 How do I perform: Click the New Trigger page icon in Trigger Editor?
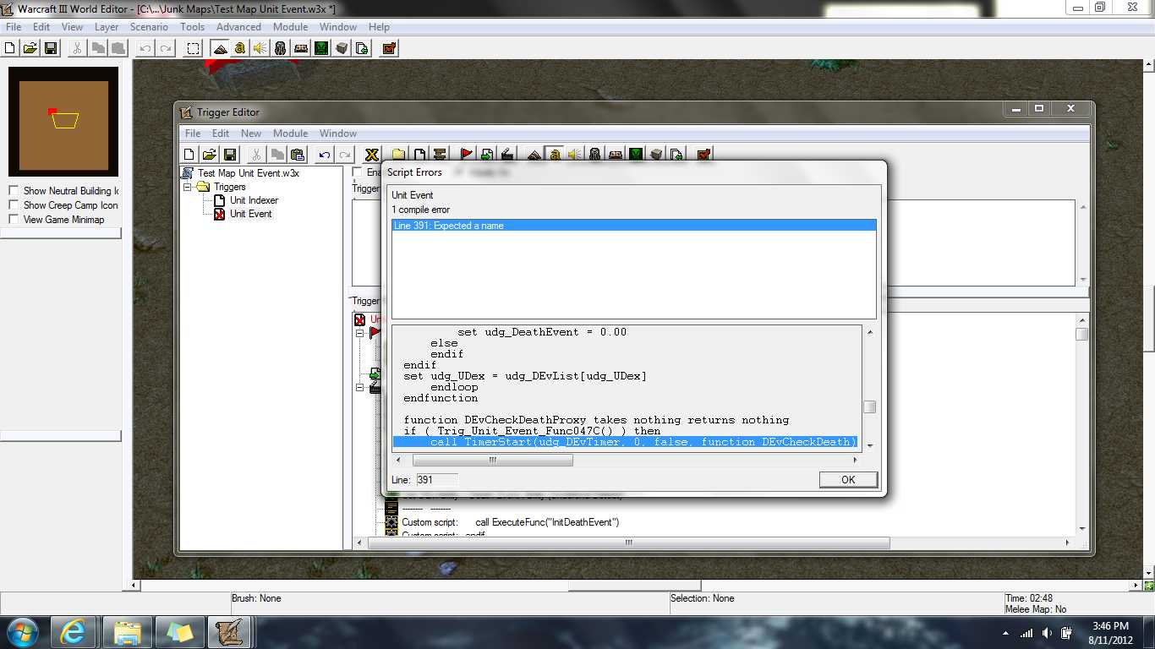(419, 154)
